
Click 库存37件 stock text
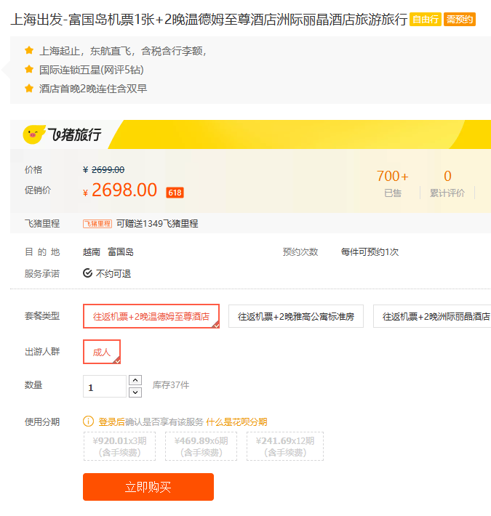coord(171,385)
